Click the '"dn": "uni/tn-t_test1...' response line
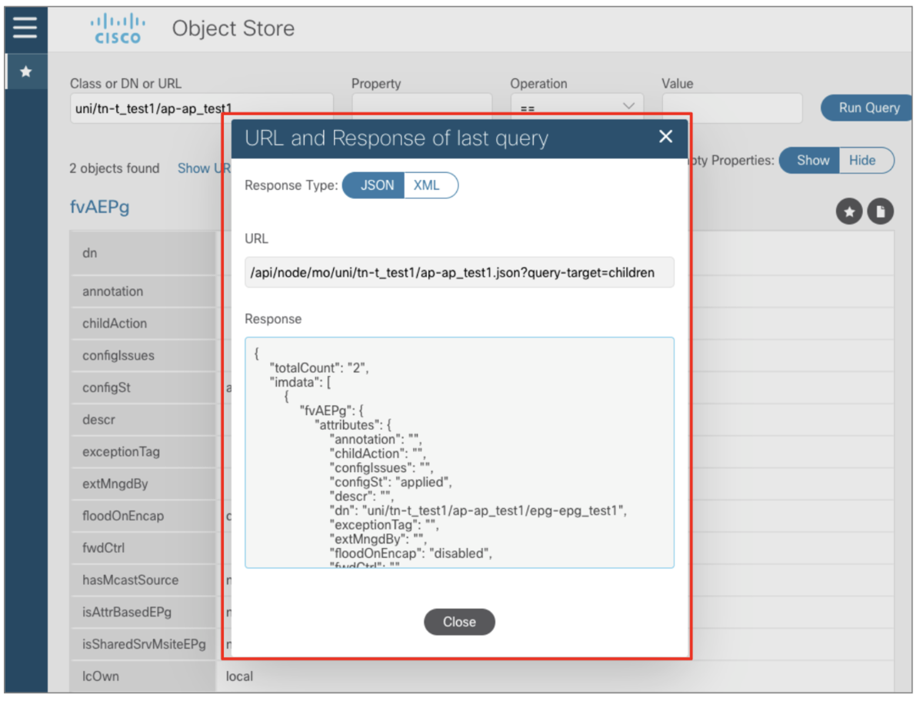 (478, 510)
